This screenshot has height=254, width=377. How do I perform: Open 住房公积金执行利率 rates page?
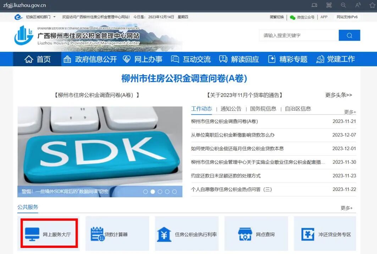tap(187, 234)
